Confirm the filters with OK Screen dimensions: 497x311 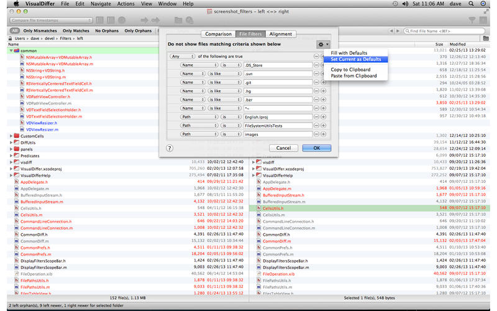pos(317,148)
